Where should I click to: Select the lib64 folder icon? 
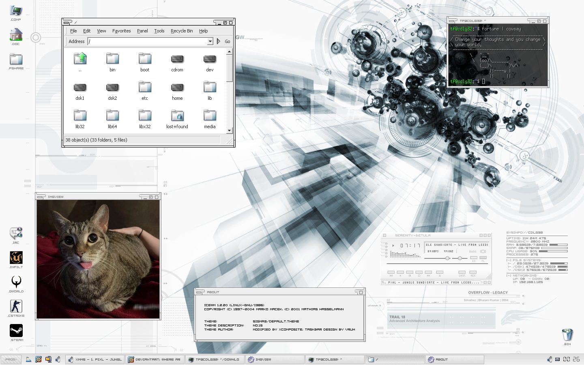[112, 116]
